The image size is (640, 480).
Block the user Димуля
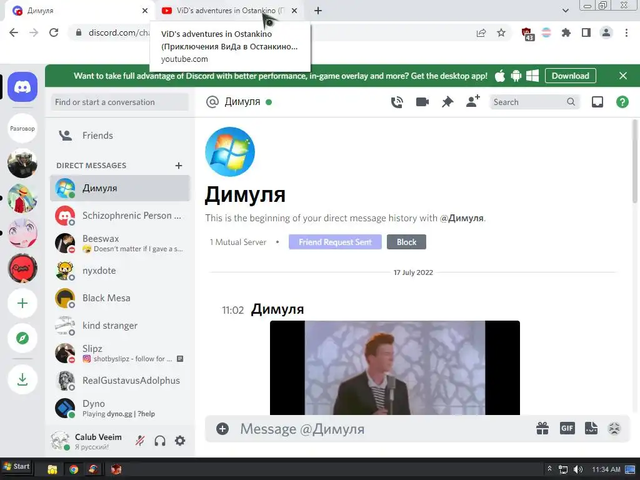(406, 242)
